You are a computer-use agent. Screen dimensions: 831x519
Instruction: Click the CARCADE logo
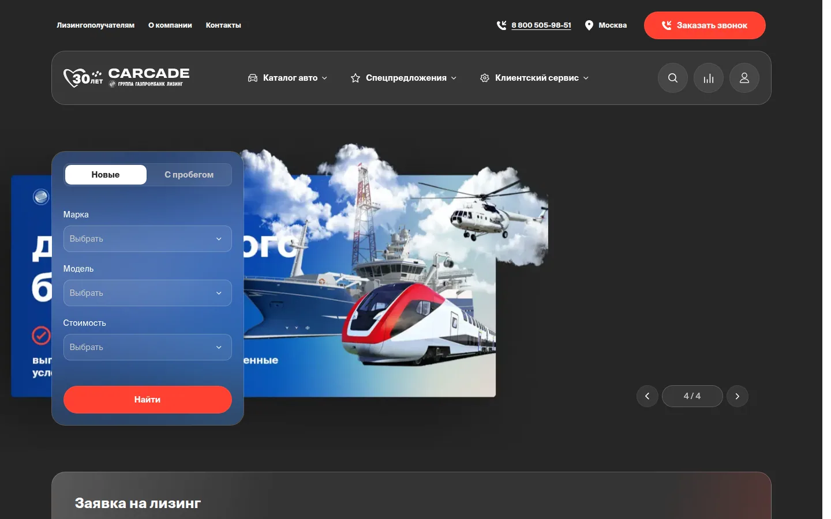click(x=149, y=77)
